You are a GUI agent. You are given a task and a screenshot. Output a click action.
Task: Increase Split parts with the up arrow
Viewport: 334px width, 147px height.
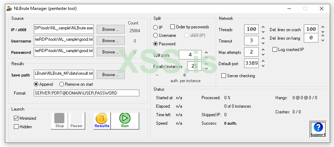(x=206, y=53)
